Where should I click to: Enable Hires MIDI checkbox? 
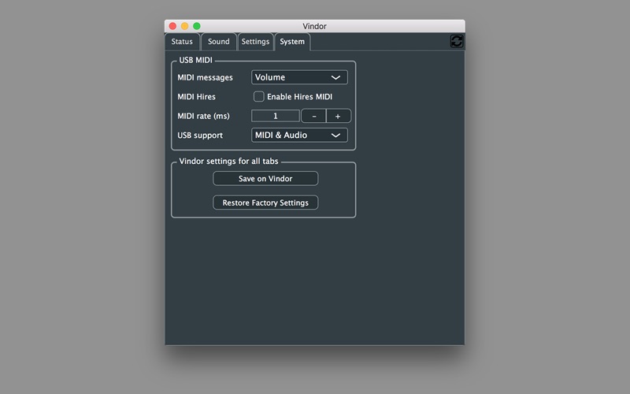[x=259, y=96]
